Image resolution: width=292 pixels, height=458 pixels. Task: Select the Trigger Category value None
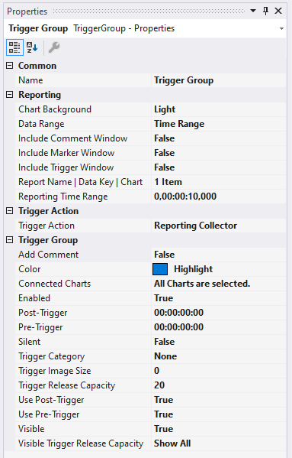165,356
